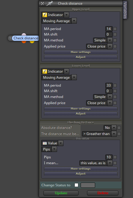Open Upper Level Moving Average dropdown
The width and height of the screenshot is (133, 198).
[74, 21]
